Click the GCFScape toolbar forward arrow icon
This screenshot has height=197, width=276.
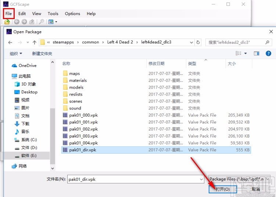(x=24, y=22)
